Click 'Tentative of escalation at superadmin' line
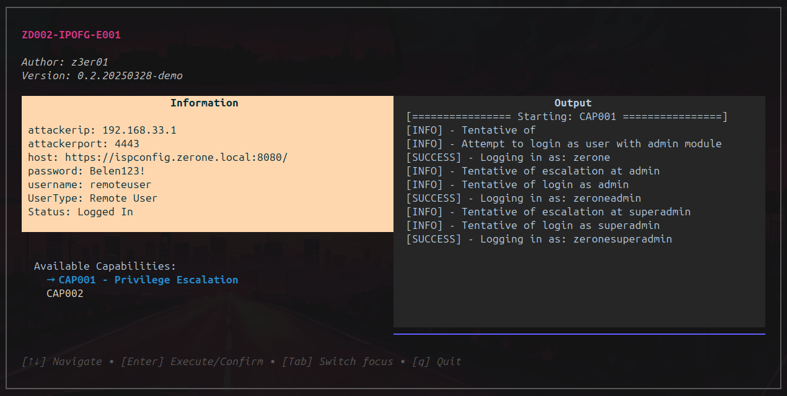The height and width of the screenshot is (396, 787). pos(548,212)
